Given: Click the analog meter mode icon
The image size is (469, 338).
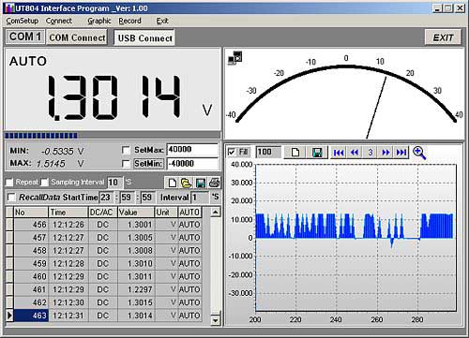Looking at the screenshot, I should 235,58.
